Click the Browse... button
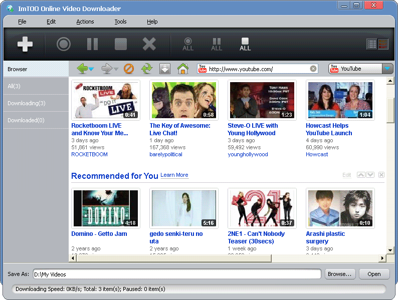The width and height of the screenshot is (398, 300). 340,274
